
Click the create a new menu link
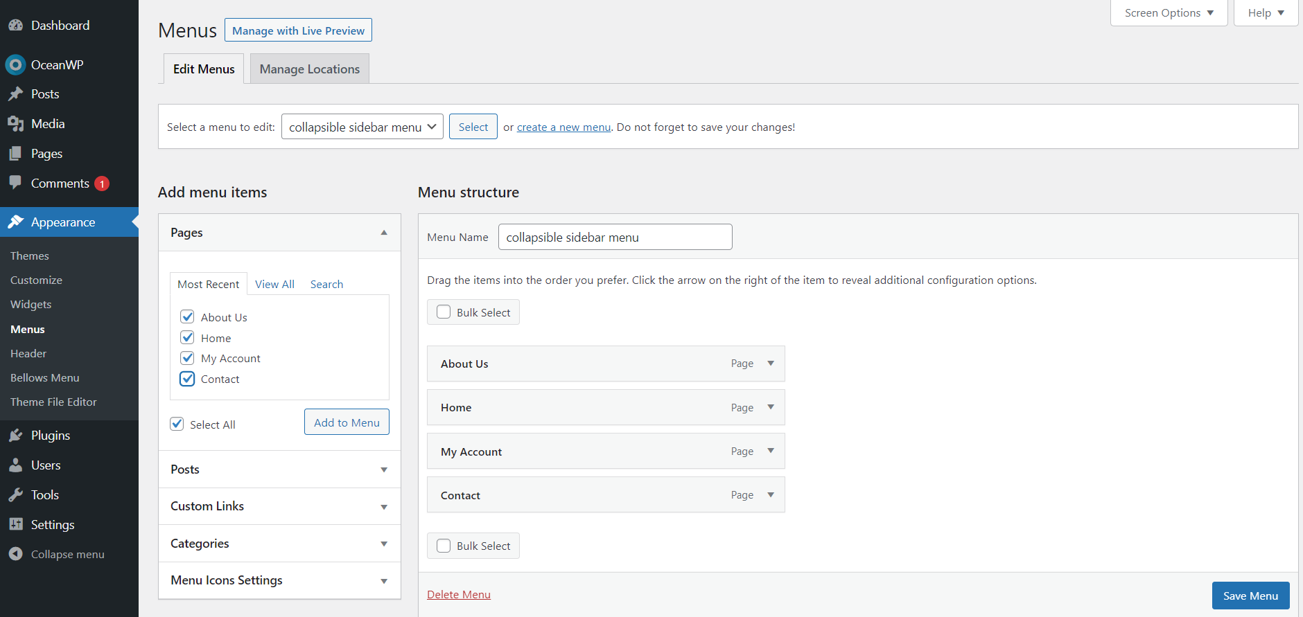click(x=563, y=127)
